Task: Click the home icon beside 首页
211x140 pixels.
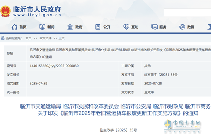Action: tap(14, 27)
